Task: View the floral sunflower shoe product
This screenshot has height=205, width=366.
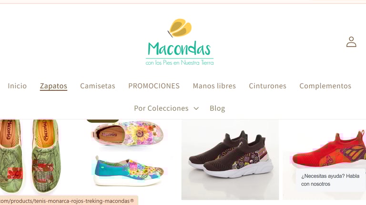Action: click(128, 134)
